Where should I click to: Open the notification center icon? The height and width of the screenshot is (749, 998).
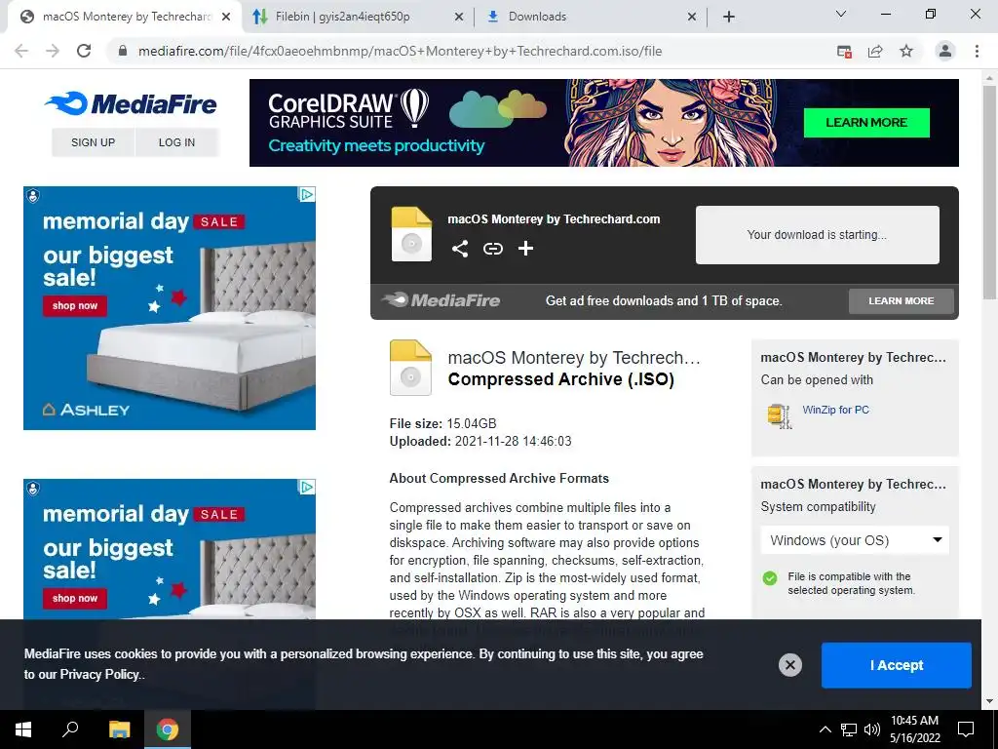(x=966, y=729)
